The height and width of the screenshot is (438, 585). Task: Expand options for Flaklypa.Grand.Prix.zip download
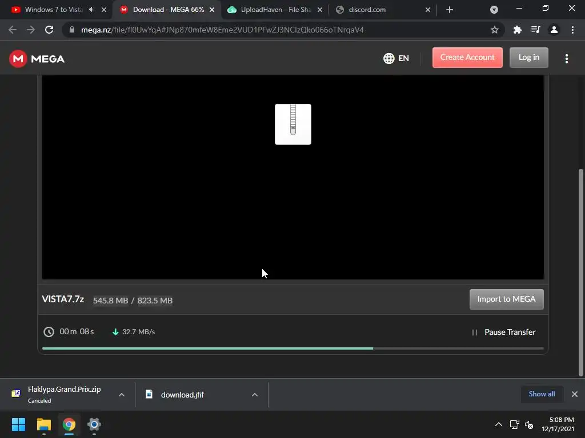point(122,395)
